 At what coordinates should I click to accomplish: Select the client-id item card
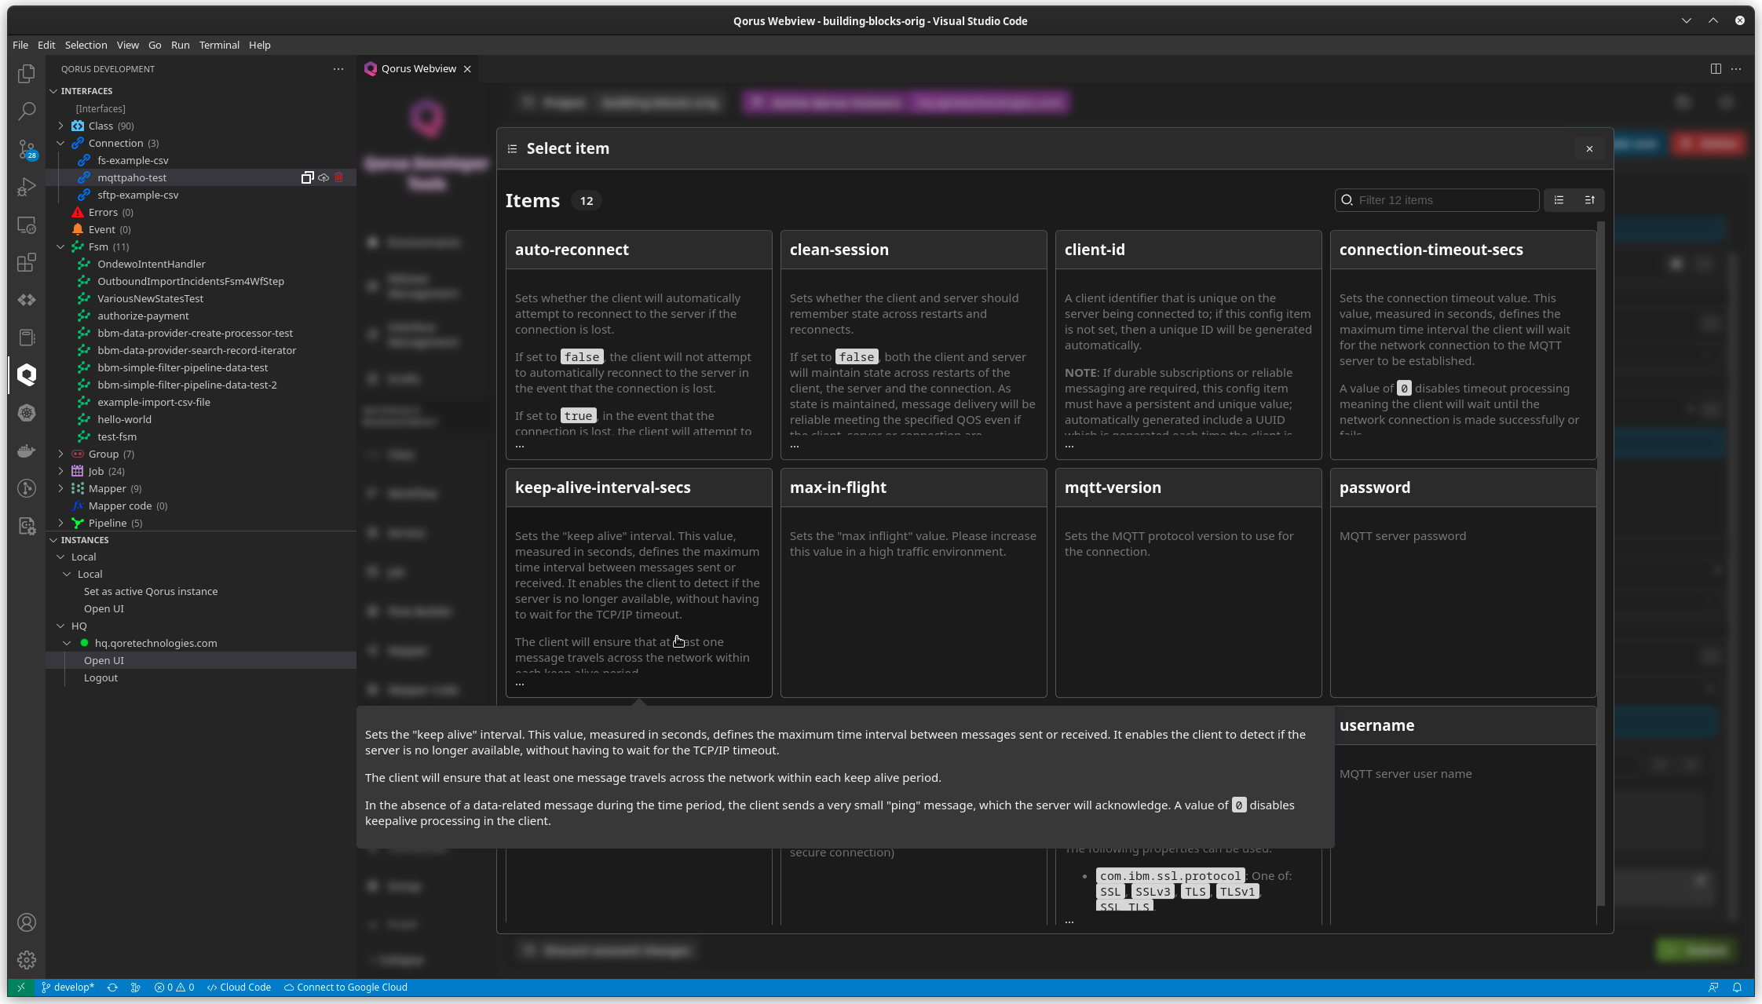click(1188, 345)
